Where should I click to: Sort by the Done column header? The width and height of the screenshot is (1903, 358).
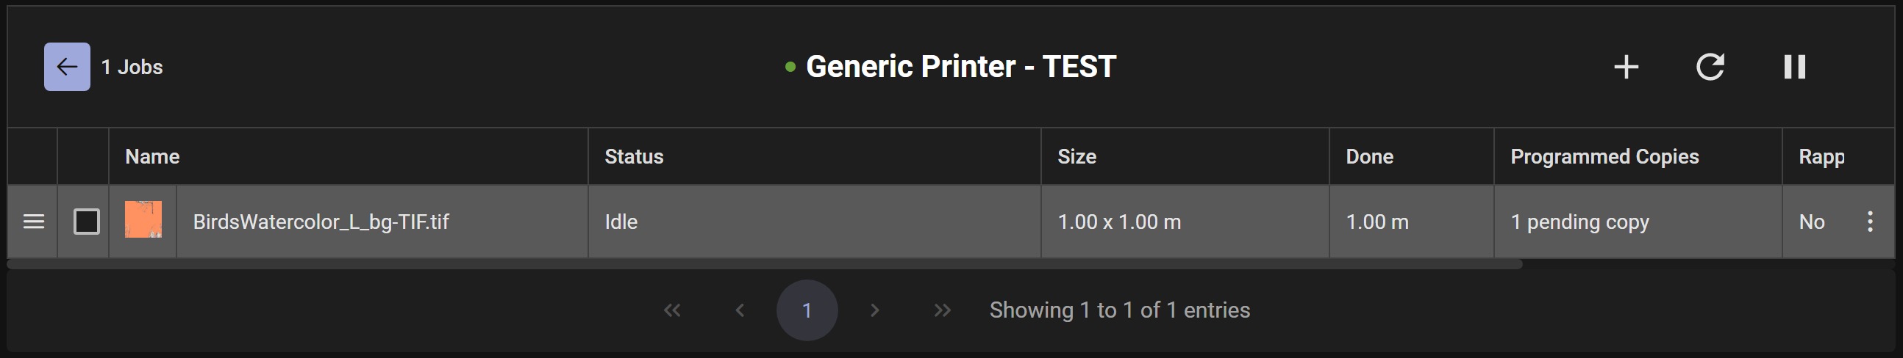[x=1369, y=157]
